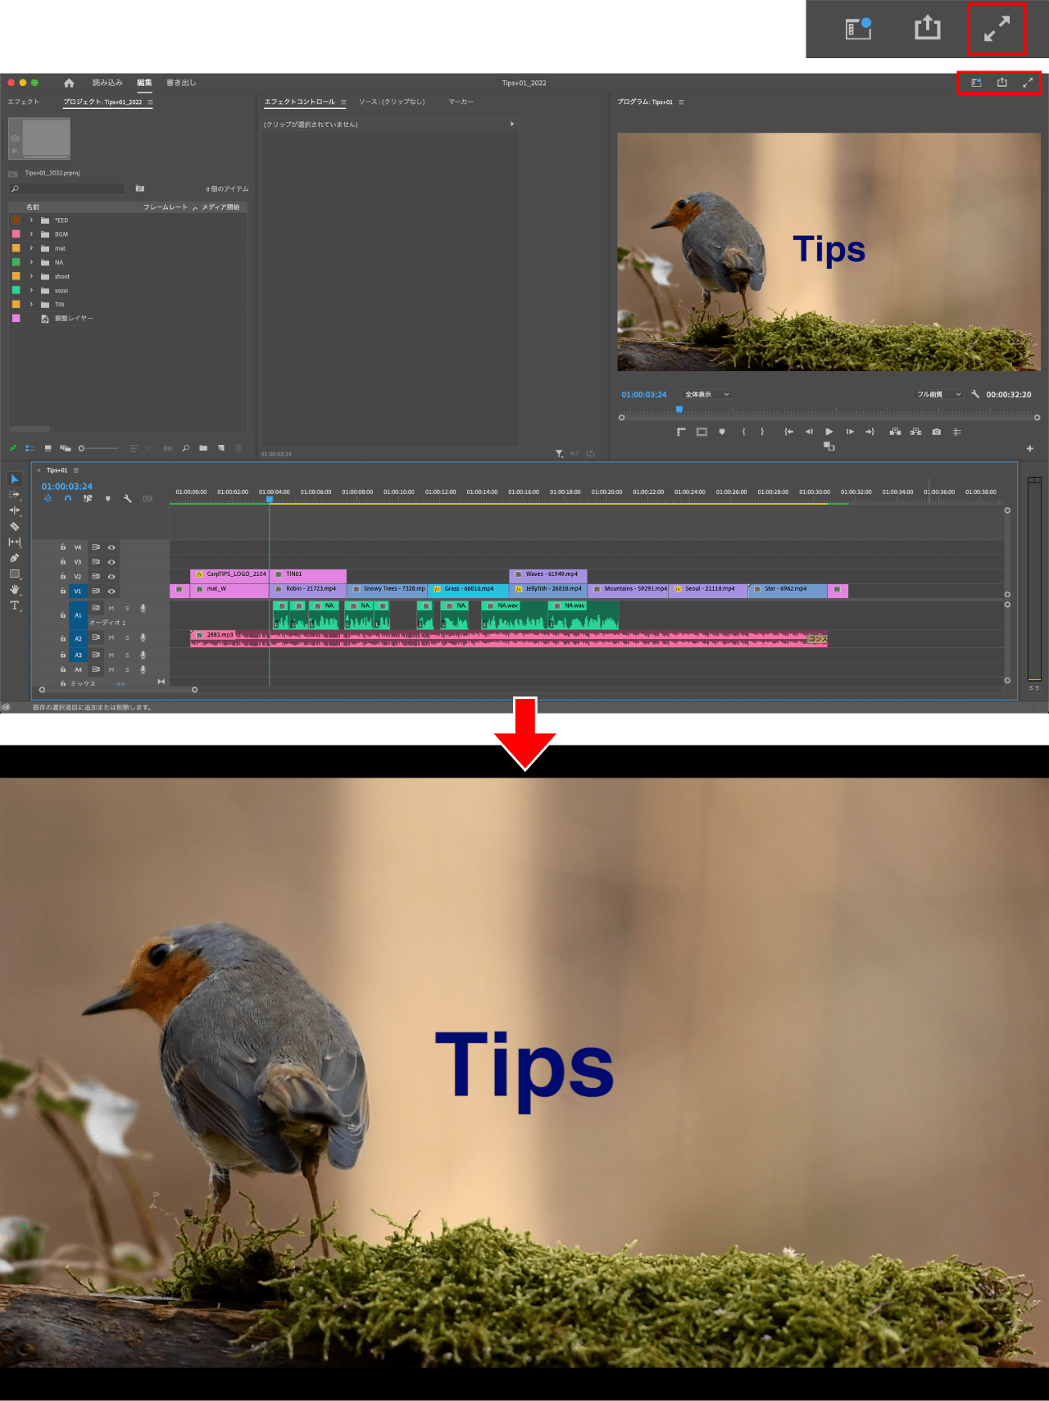The width and height of the screenshot is (1049, 1401).
Task: Toggle Snap magnet in timeline
Action: pyautogui.click(x=68, y=498)
